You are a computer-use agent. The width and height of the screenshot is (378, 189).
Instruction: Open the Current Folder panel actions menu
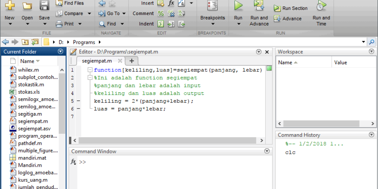(x=60, y=51)
